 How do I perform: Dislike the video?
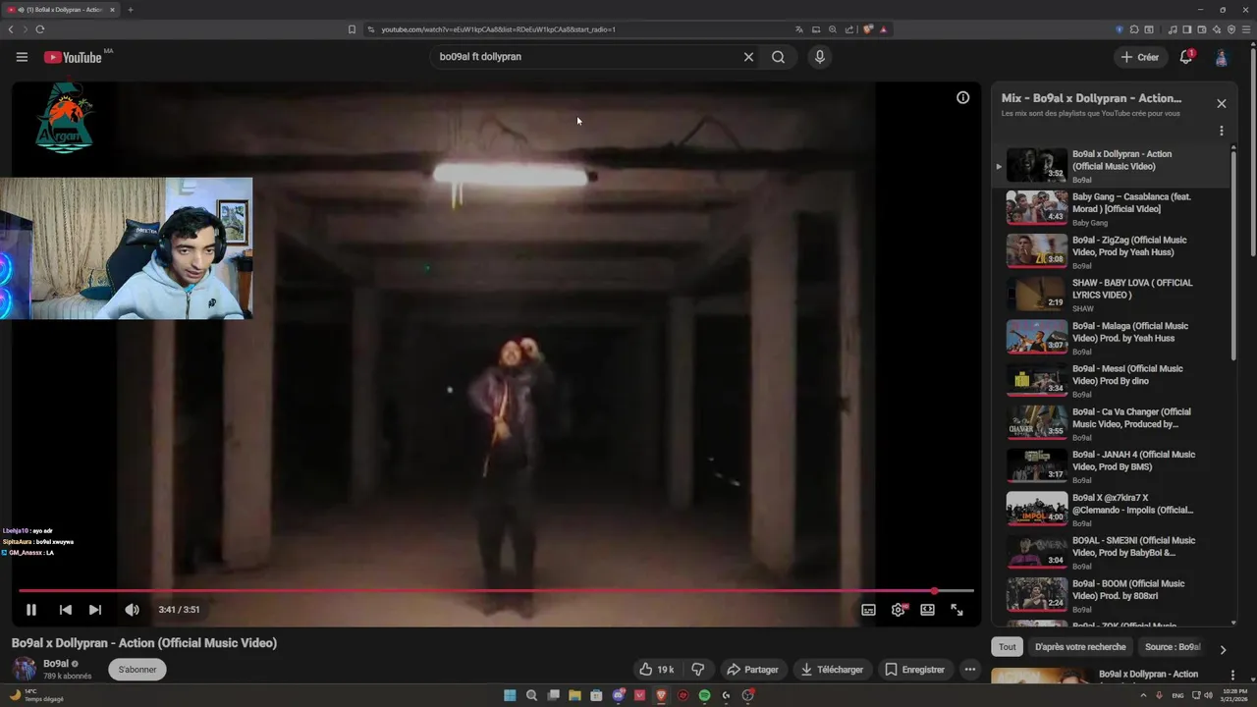(x=698, y=670)
